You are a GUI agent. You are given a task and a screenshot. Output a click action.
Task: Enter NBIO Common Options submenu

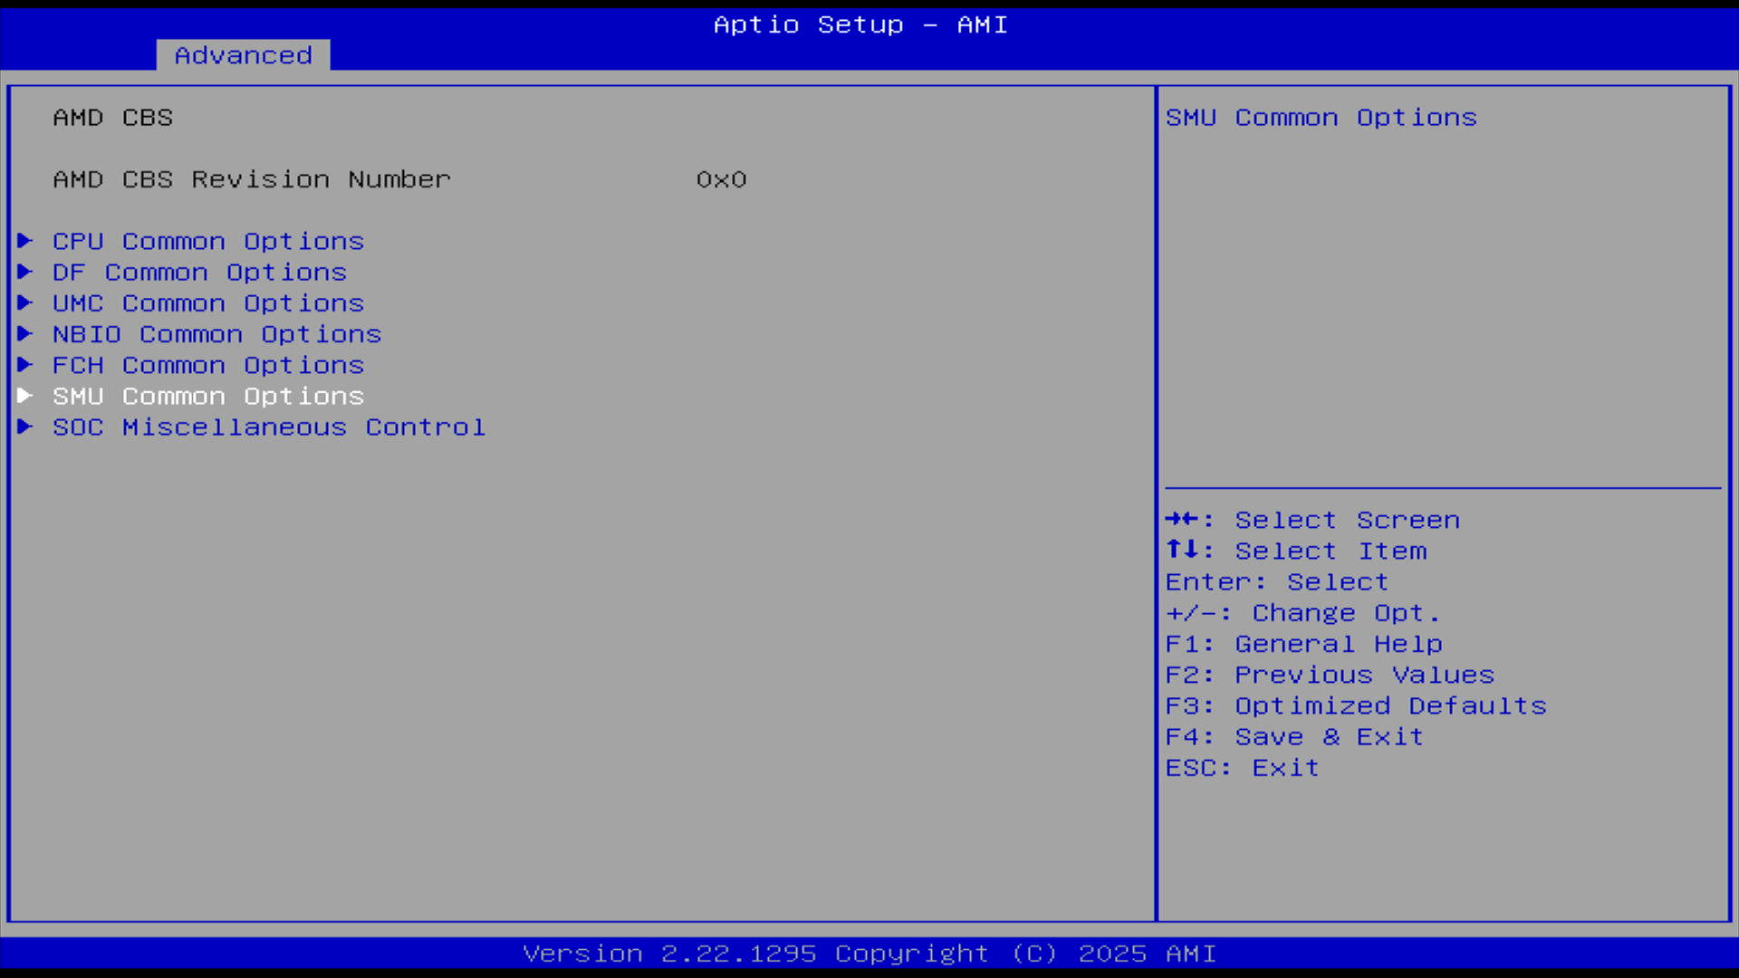pyautogui.click(x=216, y=334)
